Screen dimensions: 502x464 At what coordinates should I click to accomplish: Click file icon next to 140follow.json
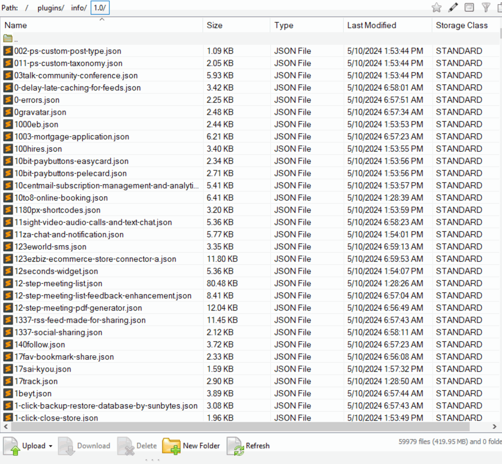8,345
